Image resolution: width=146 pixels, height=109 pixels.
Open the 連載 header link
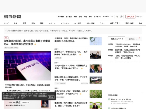(x=90, y=17)
